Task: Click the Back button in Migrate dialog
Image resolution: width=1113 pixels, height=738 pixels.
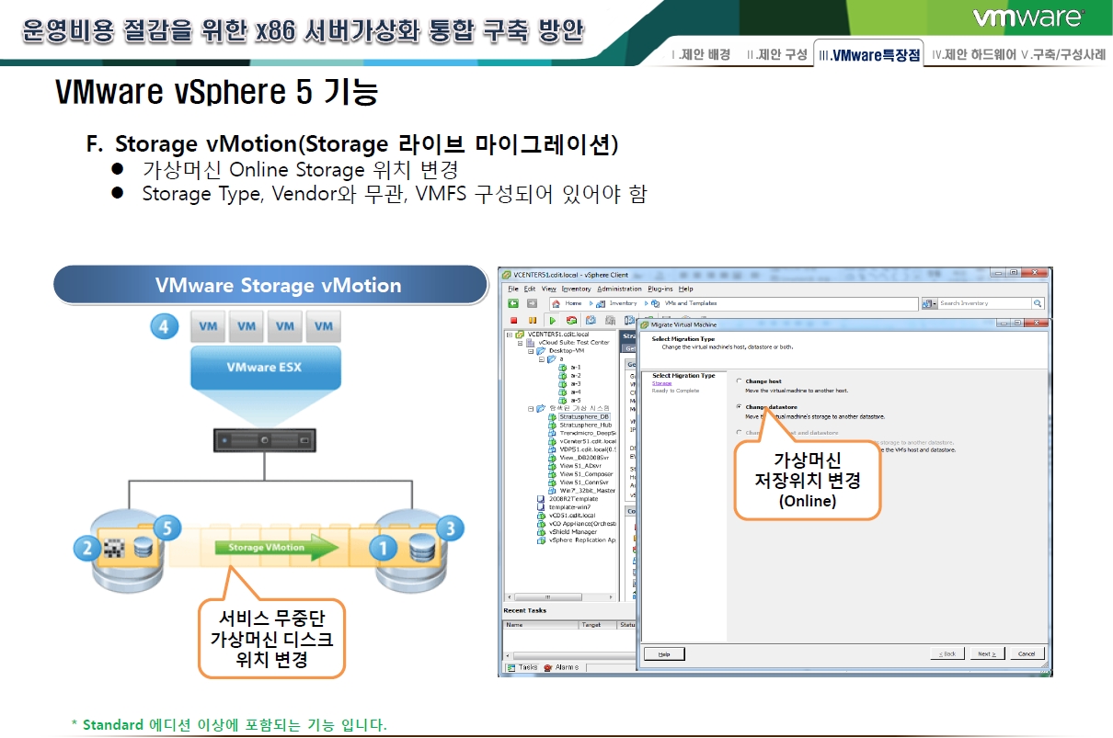Action: 948,653
